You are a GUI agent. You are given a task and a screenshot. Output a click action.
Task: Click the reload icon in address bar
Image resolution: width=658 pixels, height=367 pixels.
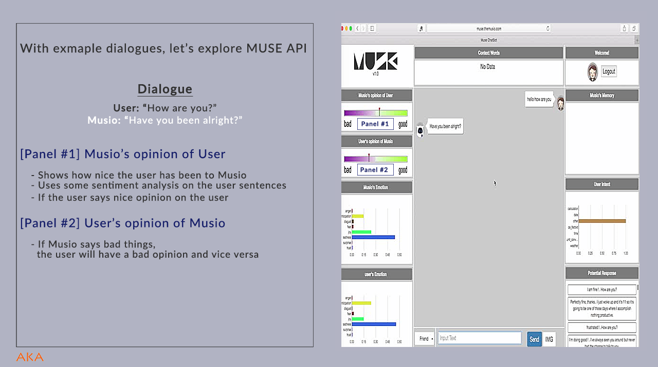point(548,29)
